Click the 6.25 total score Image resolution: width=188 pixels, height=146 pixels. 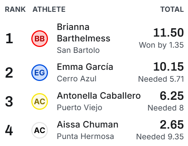(172, 96)
